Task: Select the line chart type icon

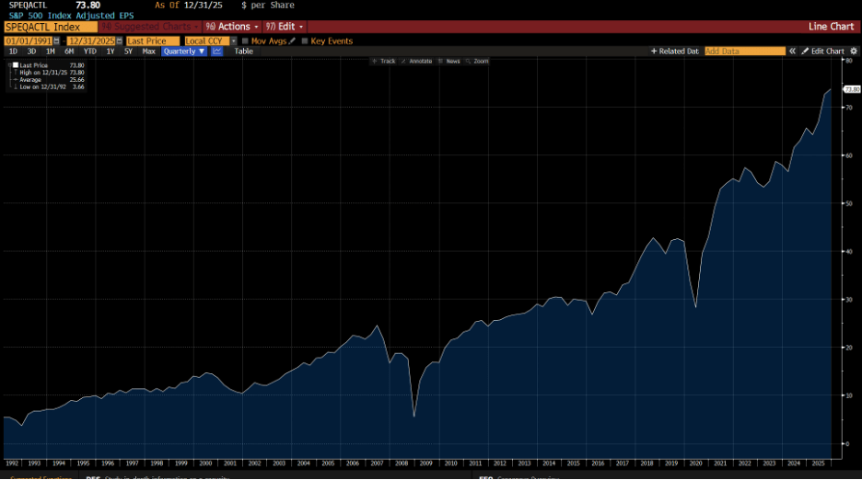Action: 217,51
